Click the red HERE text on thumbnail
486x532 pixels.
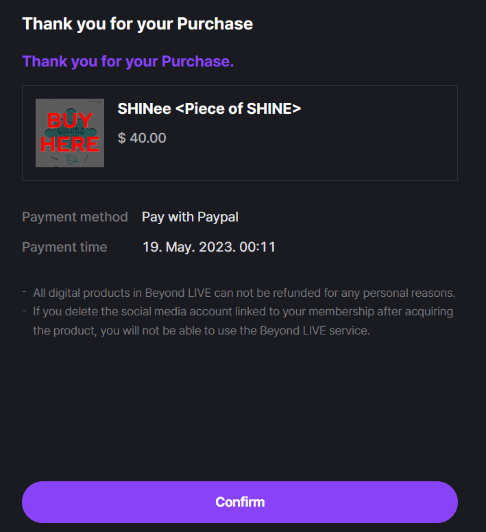point(70,144)
